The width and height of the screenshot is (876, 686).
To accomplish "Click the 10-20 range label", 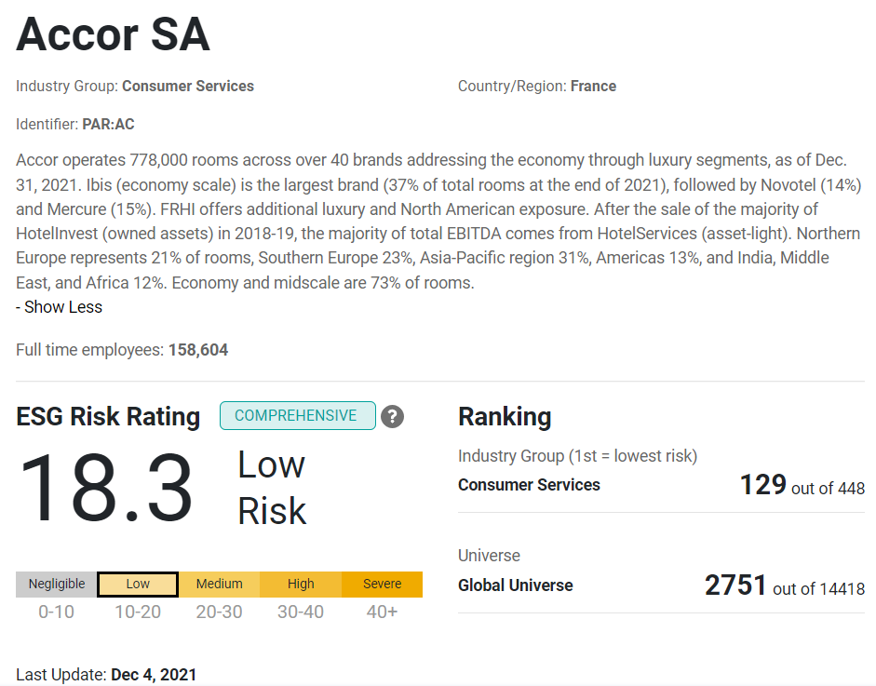I will pos(138,612).
